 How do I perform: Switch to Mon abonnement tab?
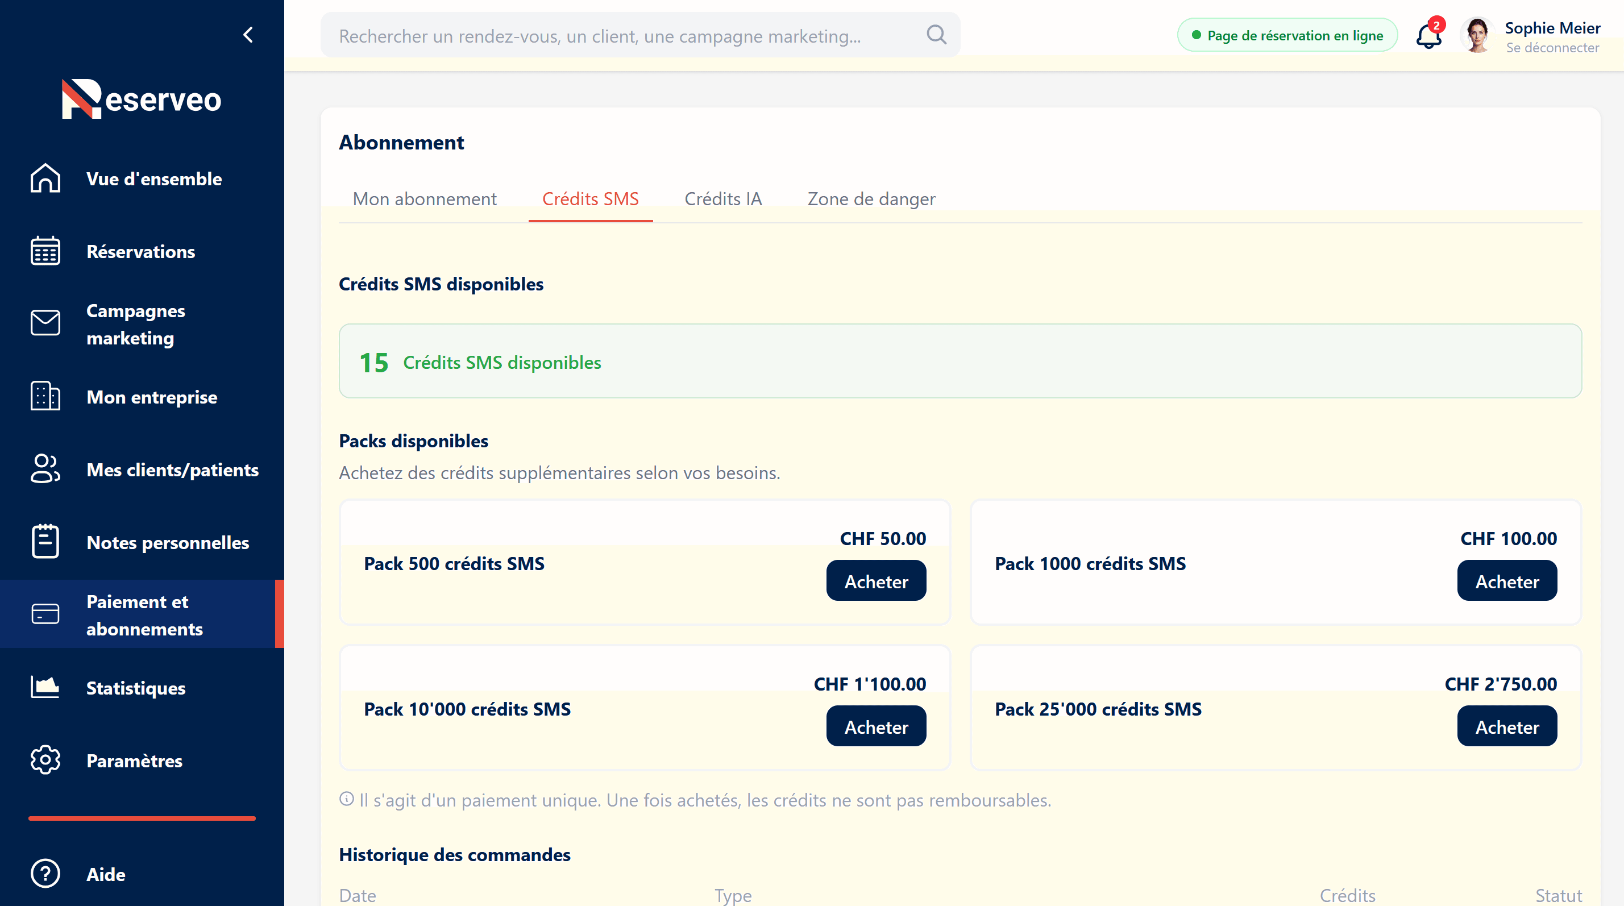(x=424, y=200)
